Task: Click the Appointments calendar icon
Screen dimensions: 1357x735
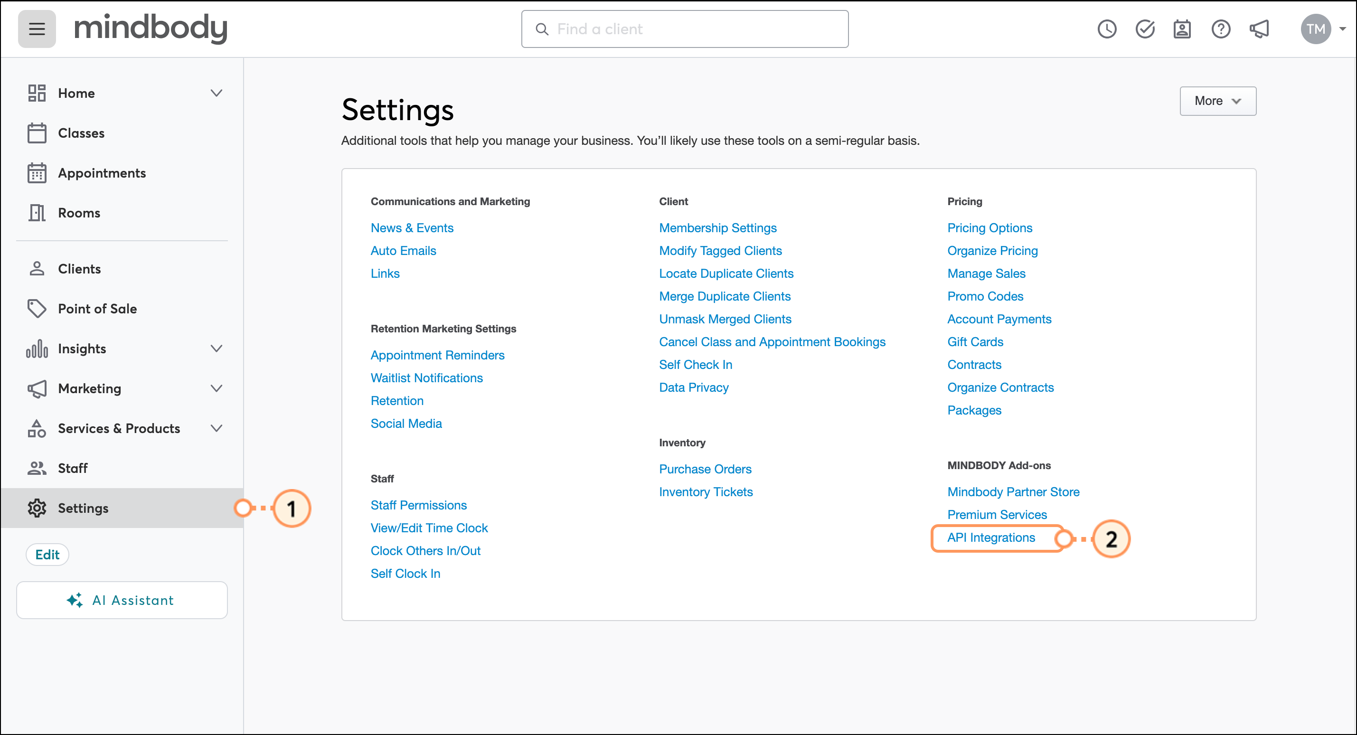Action: [37, 173]
